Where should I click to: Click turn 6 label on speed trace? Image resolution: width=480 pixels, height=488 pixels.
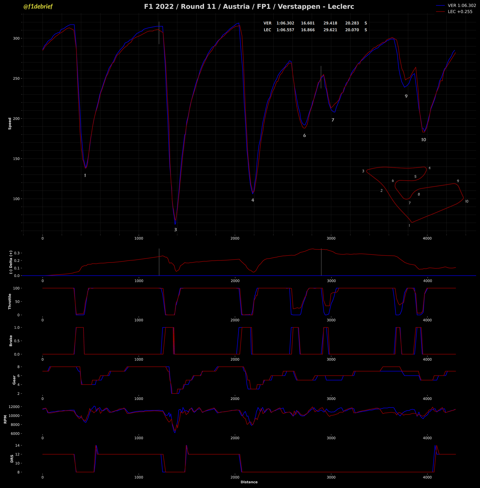[x=304, y=135]
